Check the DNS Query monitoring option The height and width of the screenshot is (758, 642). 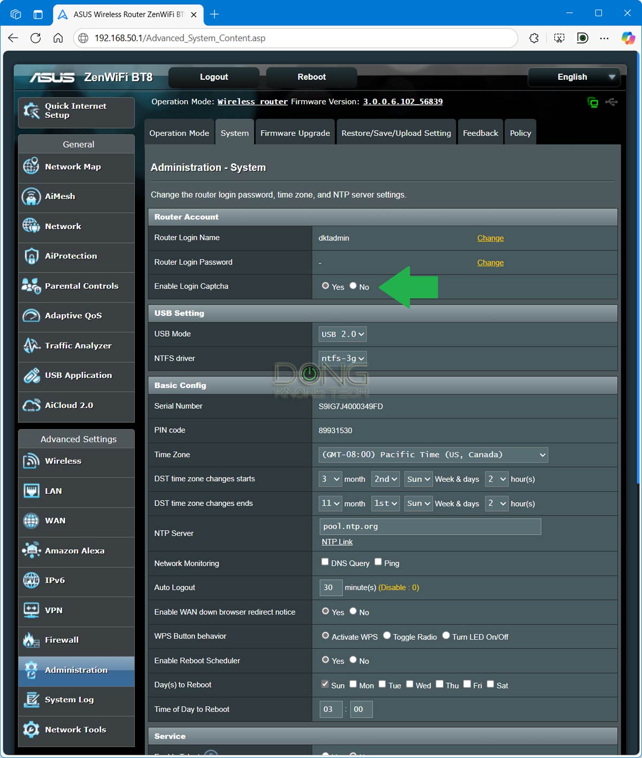point(325,562)
